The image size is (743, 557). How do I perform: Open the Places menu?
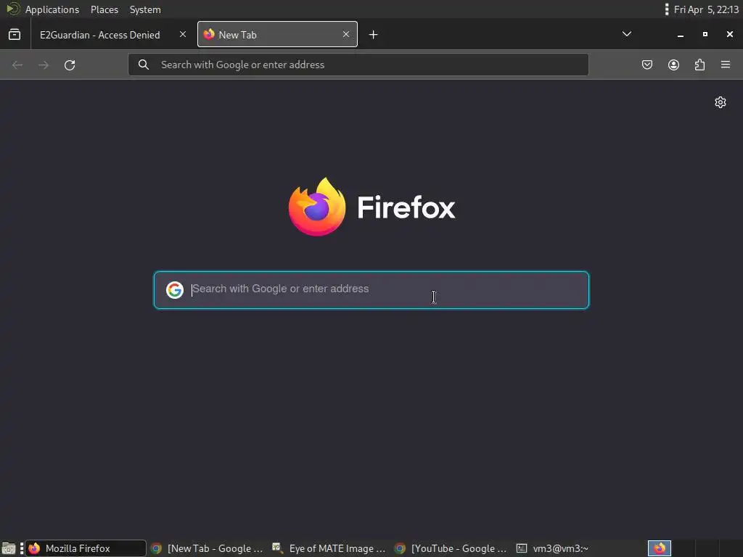click(104, 9)
